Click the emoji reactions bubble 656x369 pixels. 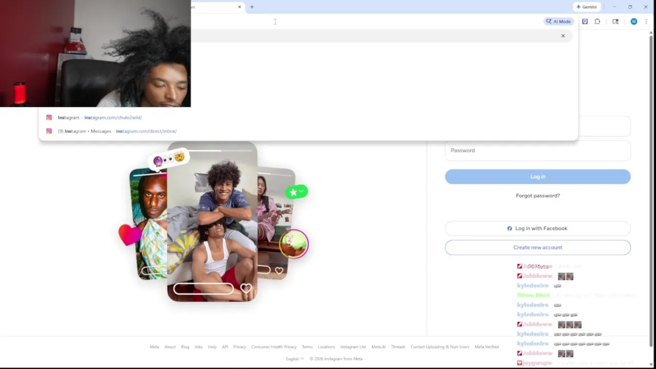pyautogui.click(x=169, y=159)
